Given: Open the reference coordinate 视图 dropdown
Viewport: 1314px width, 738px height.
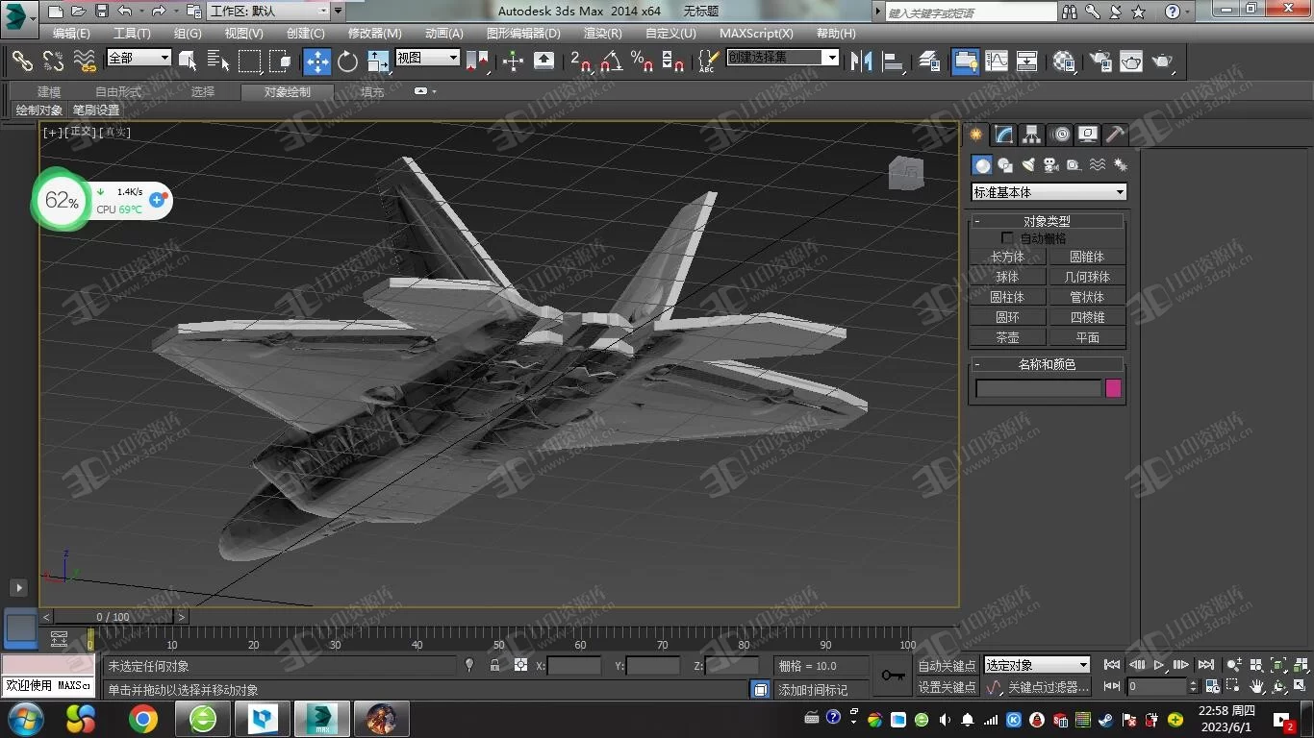Looking at the screenshot, I should [x=427, y=58].
